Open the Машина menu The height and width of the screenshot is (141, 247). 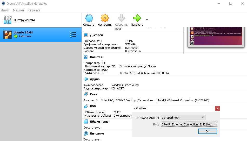click(x=18, y=10)
